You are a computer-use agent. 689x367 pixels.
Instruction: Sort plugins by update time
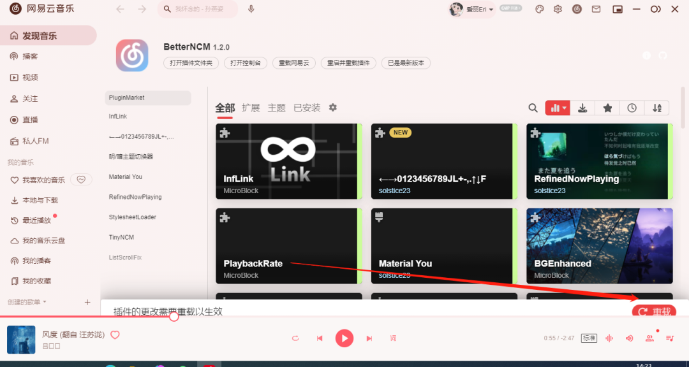click(x=632, y=108)
